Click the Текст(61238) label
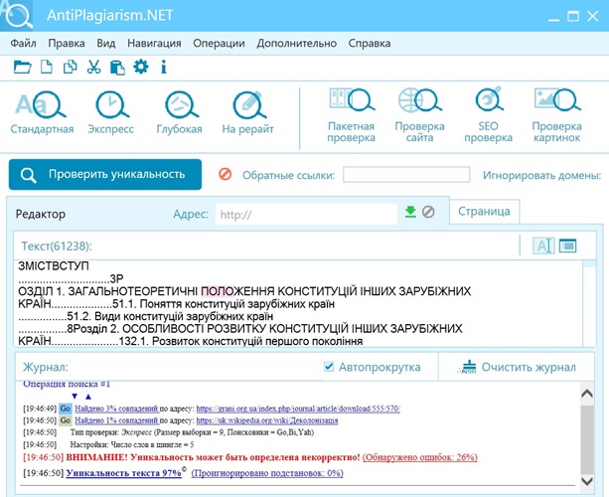Viewport: 609px width, 497px height. coord(57,246)
